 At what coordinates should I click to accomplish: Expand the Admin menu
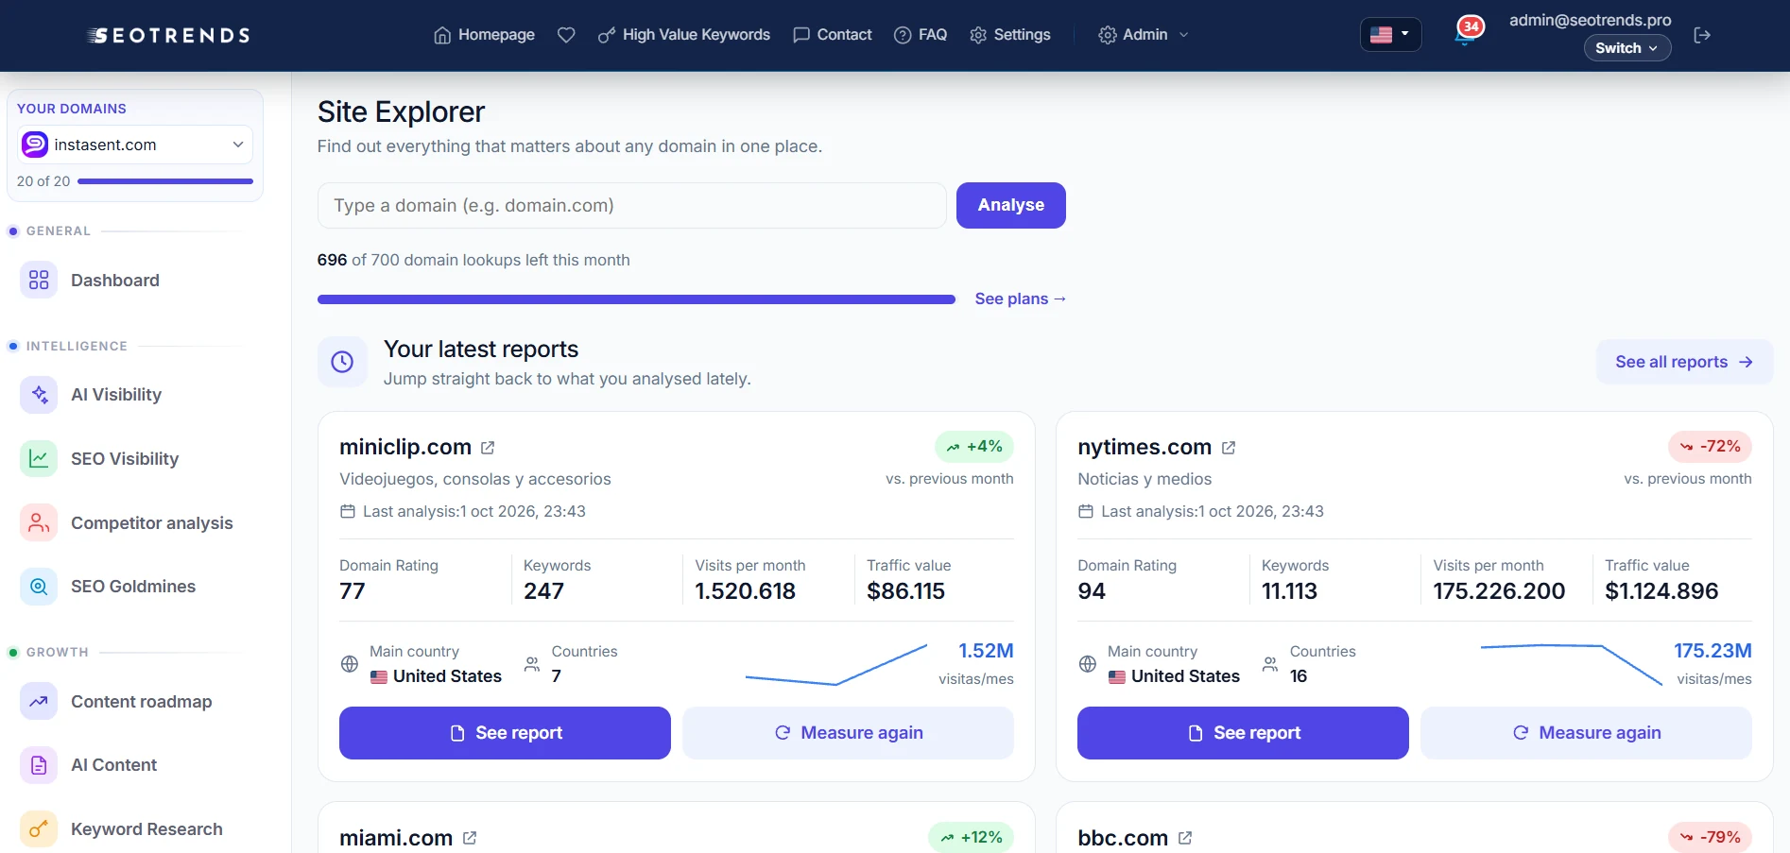point(1143,35)
